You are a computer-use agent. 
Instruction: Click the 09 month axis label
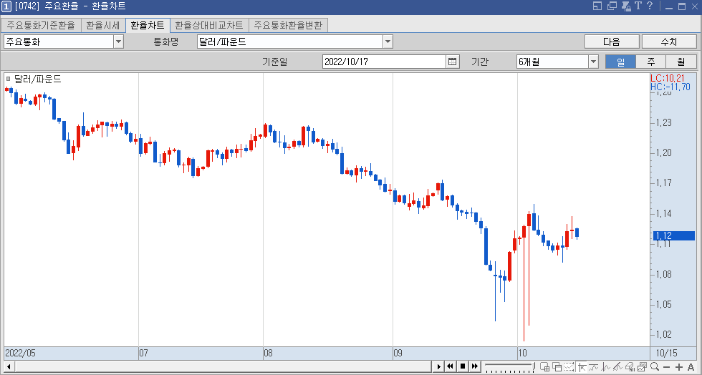click(398, 353)
